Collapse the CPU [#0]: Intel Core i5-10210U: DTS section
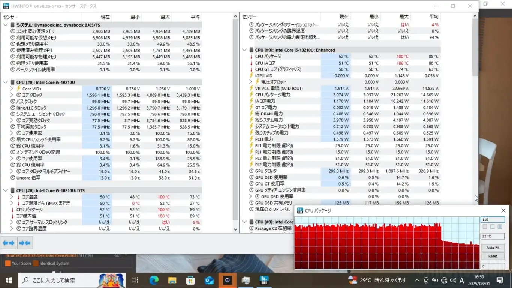This screenshot has height=288, width=512. (6, 190)
